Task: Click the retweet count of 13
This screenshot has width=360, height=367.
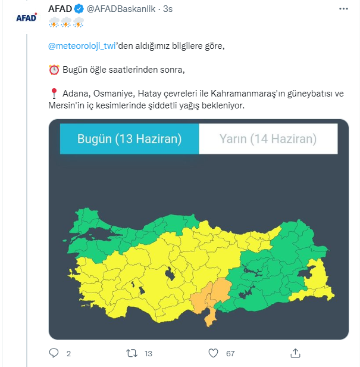Action: point(149,353)
